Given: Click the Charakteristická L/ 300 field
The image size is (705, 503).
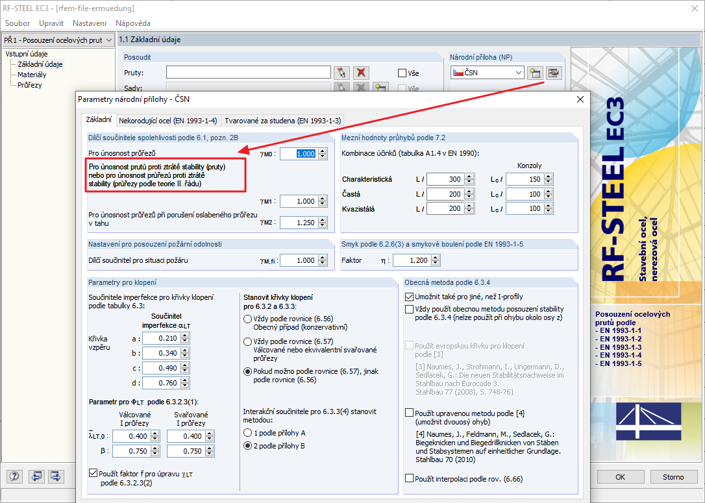Looking at the screenshot, I should (x=445, y=179).
